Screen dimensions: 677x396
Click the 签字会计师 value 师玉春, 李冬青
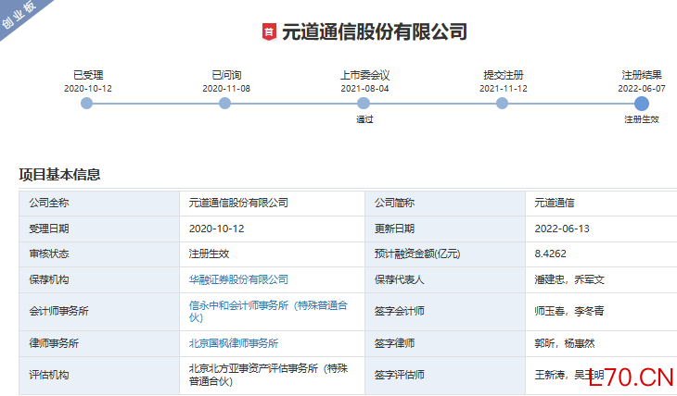pos(569,311)
